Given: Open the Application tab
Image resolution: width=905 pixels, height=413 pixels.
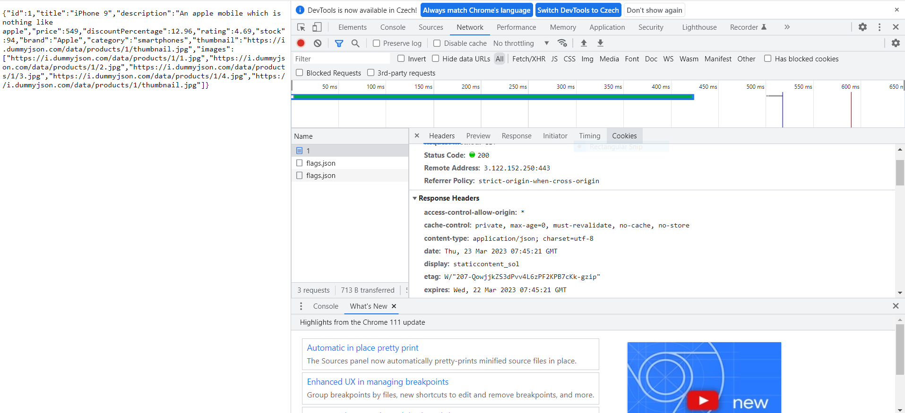Looking at the screenshot, I should point(607,27).
